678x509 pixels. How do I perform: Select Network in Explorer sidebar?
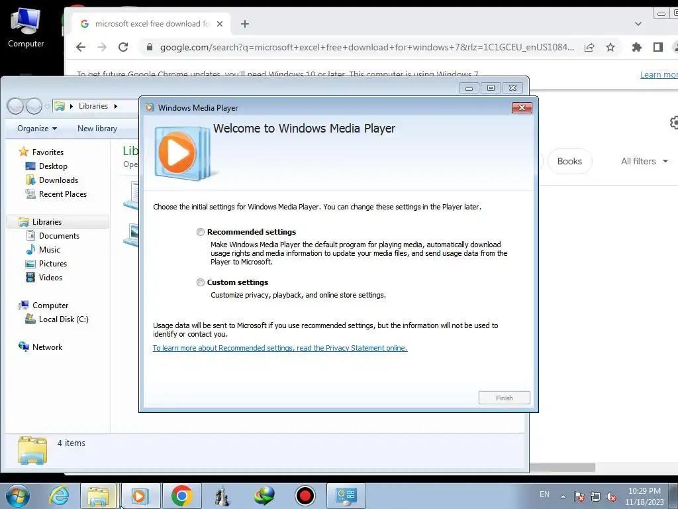[x=47, y=347]
